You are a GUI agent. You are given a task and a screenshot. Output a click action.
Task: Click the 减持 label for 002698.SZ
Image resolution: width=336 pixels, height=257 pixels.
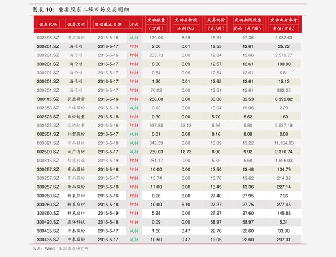(134, 38)
